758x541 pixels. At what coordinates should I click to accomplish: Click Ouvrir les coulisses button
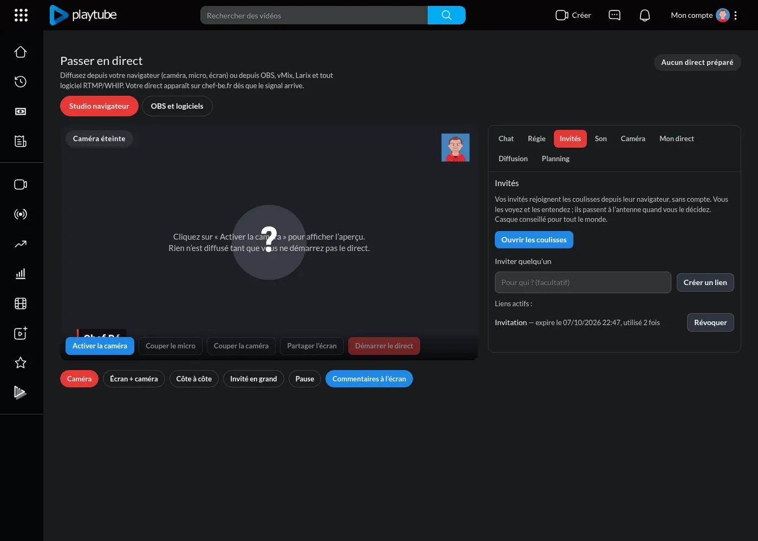(534, 240)
